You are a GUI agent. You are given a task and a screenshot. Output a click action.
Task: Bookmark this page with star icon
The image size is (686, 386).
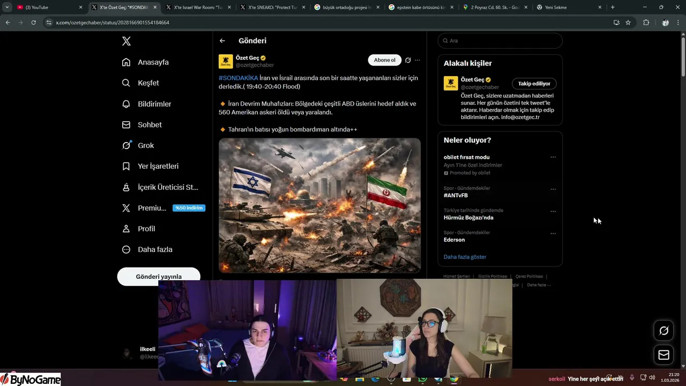pyautogui.click(x=628, y=23)
